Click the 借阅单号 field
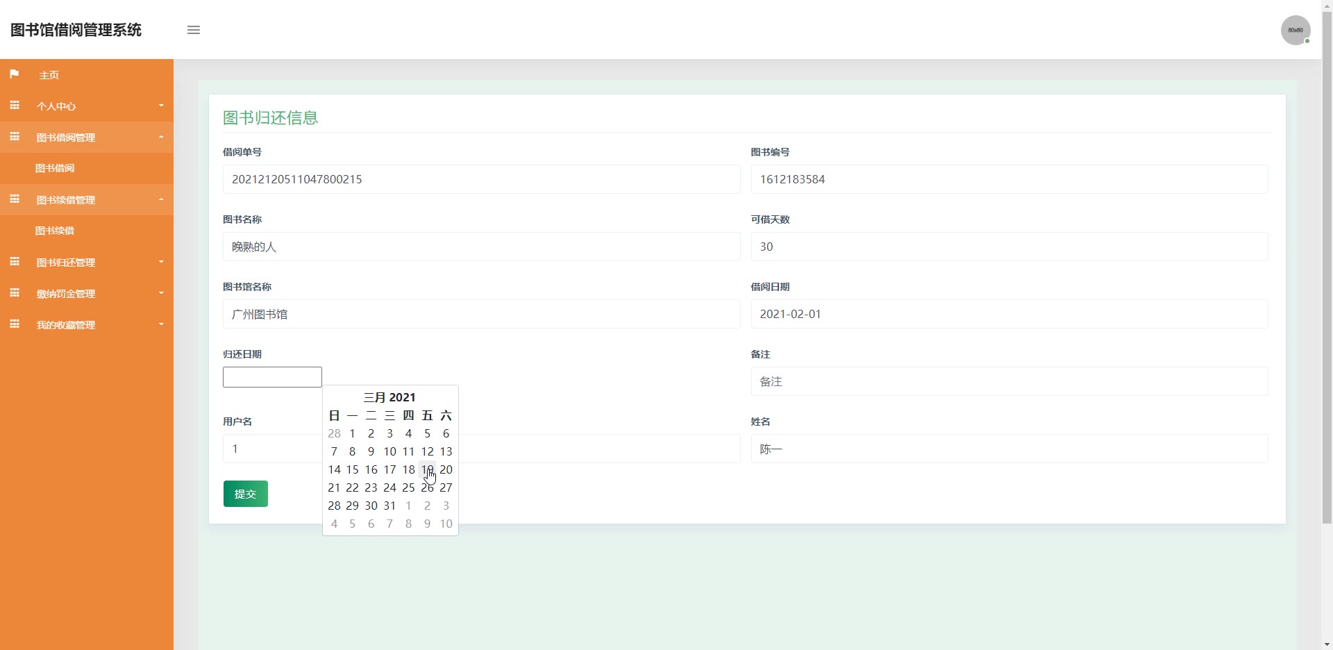This screenshot has height=650, width=1333. point(481,179)
